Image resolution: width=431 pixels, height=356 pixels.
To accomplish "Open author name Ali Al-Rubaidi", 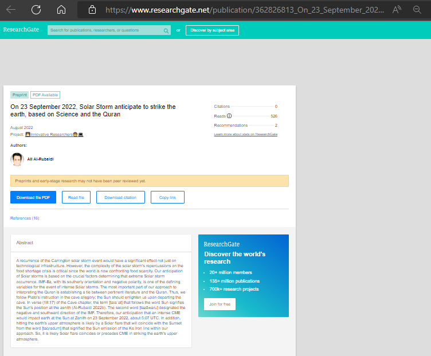I will point(40,159).
